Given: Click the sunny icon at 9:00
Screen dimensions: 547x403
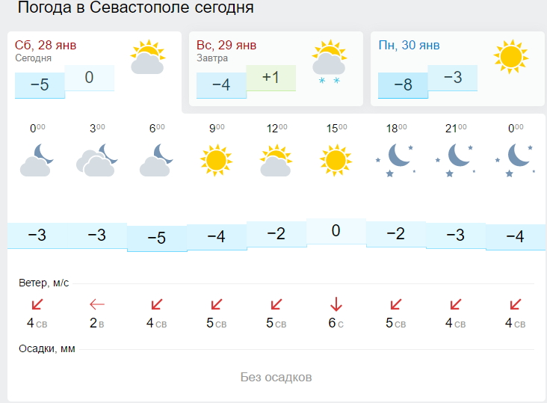Looking at the screenshot, I should click(216, 160).
